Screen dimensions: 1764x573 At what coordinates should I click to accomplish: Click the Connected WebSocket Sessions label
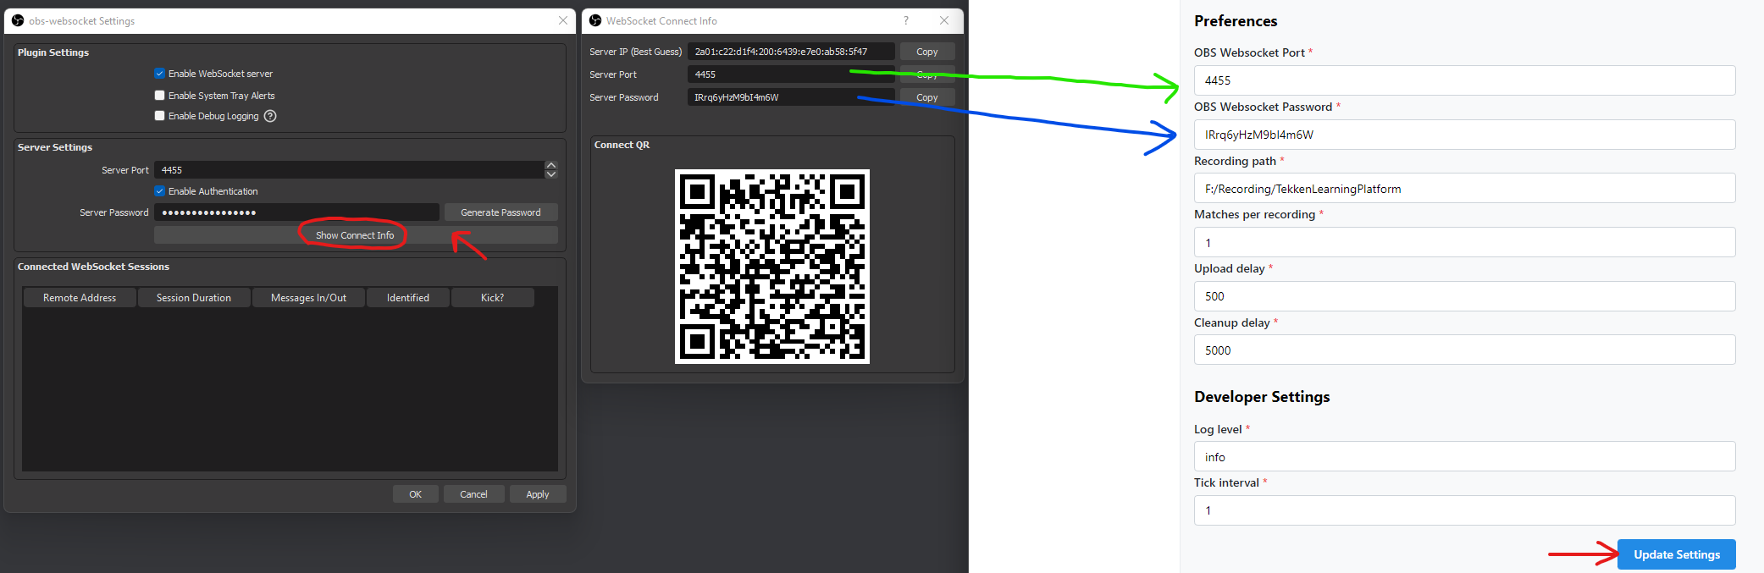coord(93,267)
